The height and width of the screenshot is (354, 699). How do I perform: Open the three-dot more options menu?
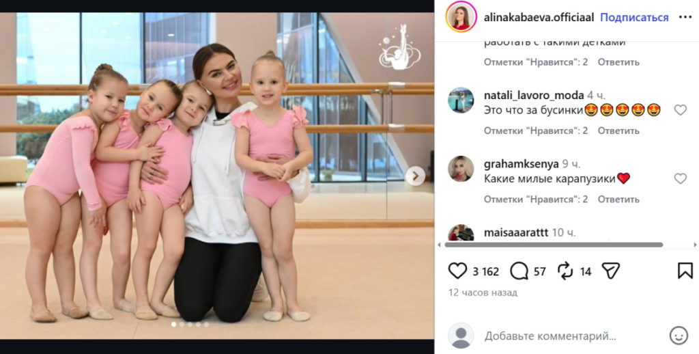(x=685, y=17)
